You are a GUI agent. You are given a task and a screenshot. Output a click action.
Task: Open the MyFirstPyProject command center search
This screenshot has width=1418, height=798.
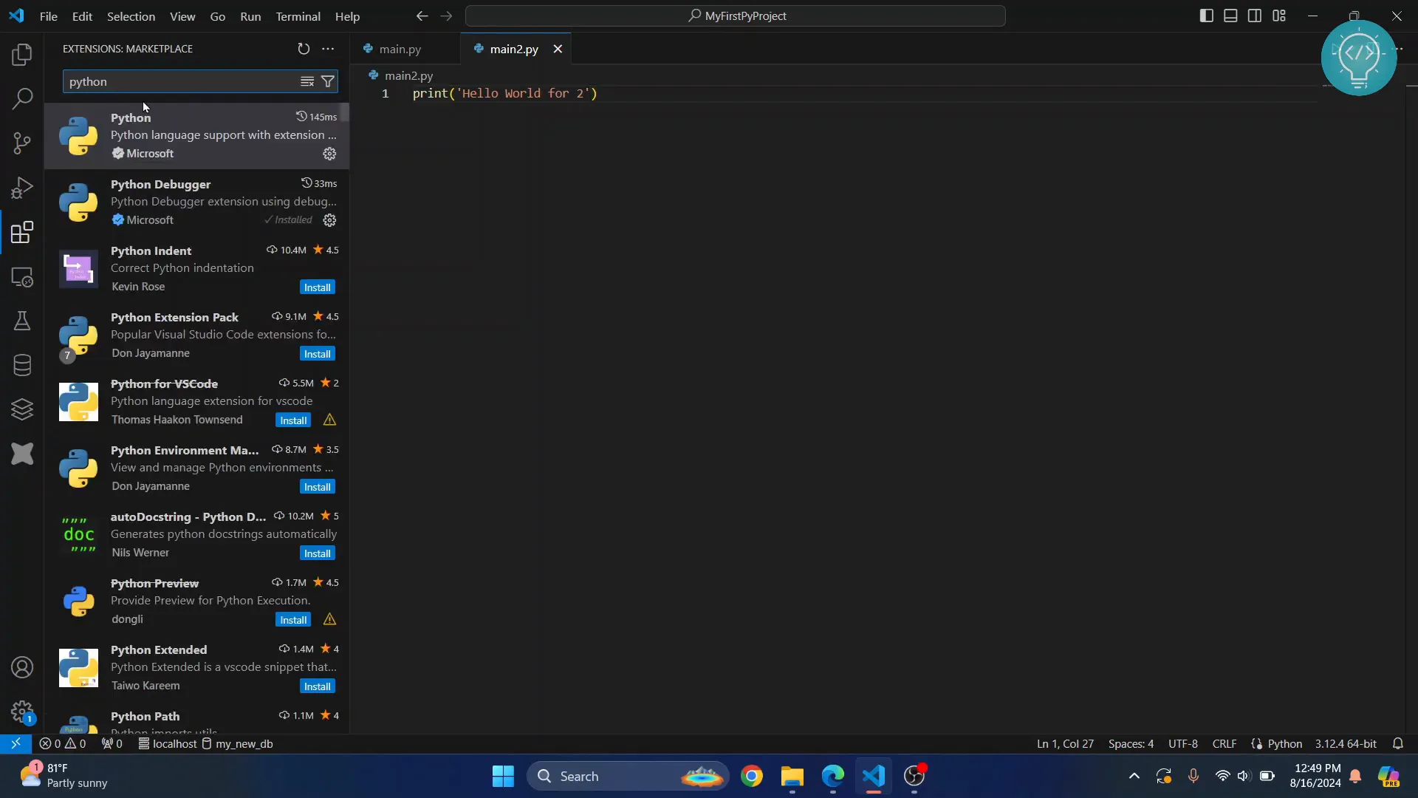[x=736, y=16]
